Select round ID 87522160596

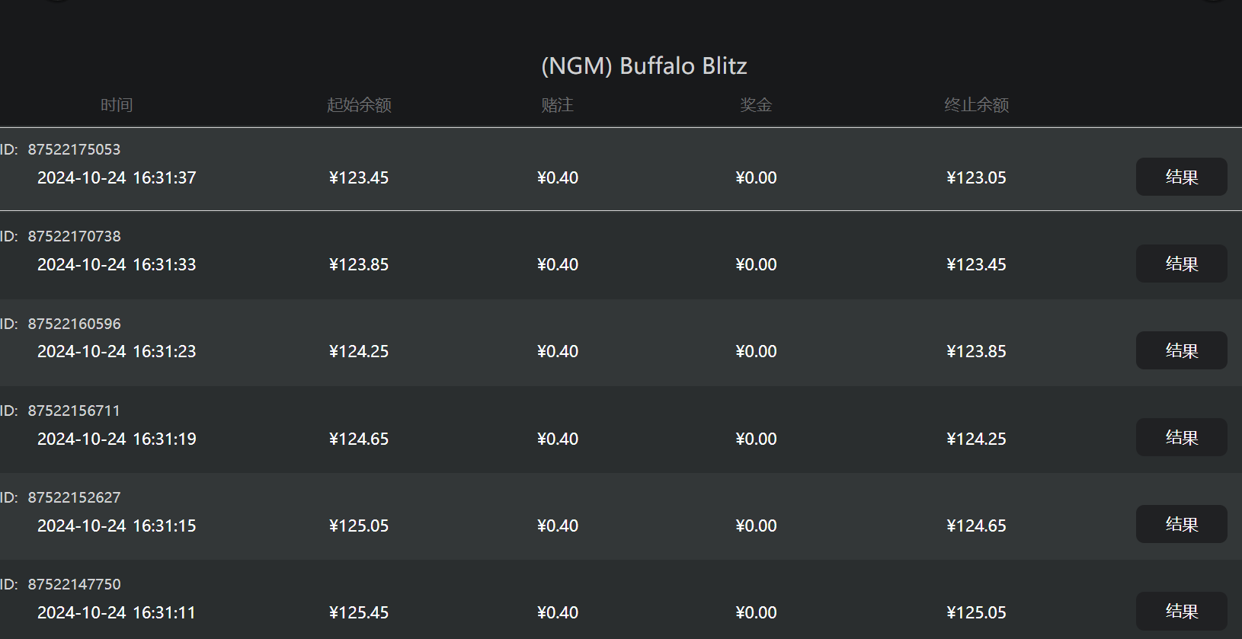(74, 324)
